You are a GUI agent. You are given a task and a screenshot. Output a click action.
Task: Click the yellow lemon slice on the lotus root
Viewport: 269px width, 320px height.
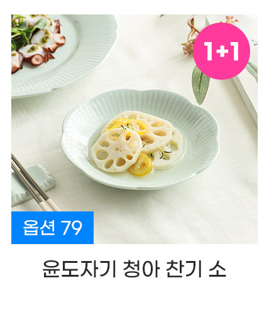[125, 126]
